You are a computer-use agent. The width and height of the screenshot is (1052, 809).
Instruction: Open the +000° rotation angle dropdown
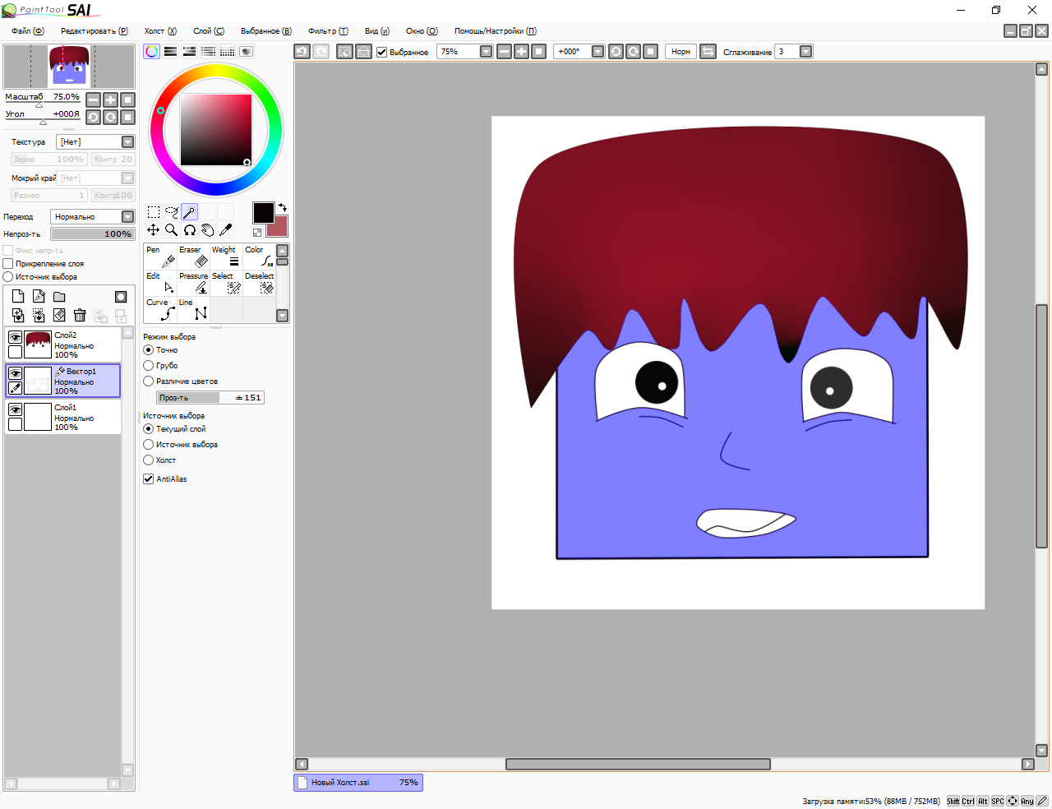[x=598, y=52]
